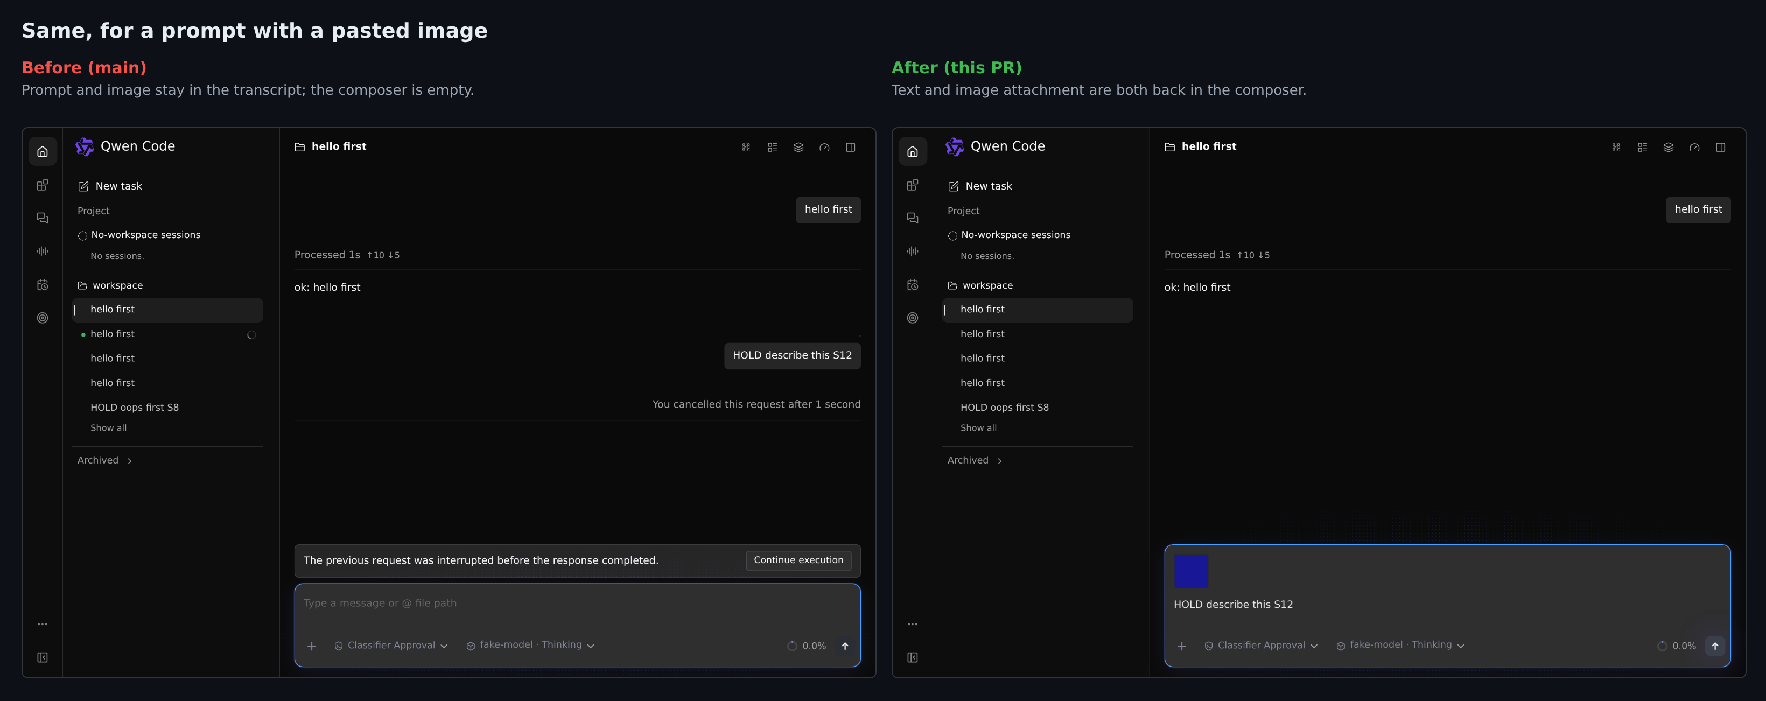Viewport: 1766px width, 701px height.
Task: Select highlighted hello first session in Before sidebar
Action: [x=168, y=310]
